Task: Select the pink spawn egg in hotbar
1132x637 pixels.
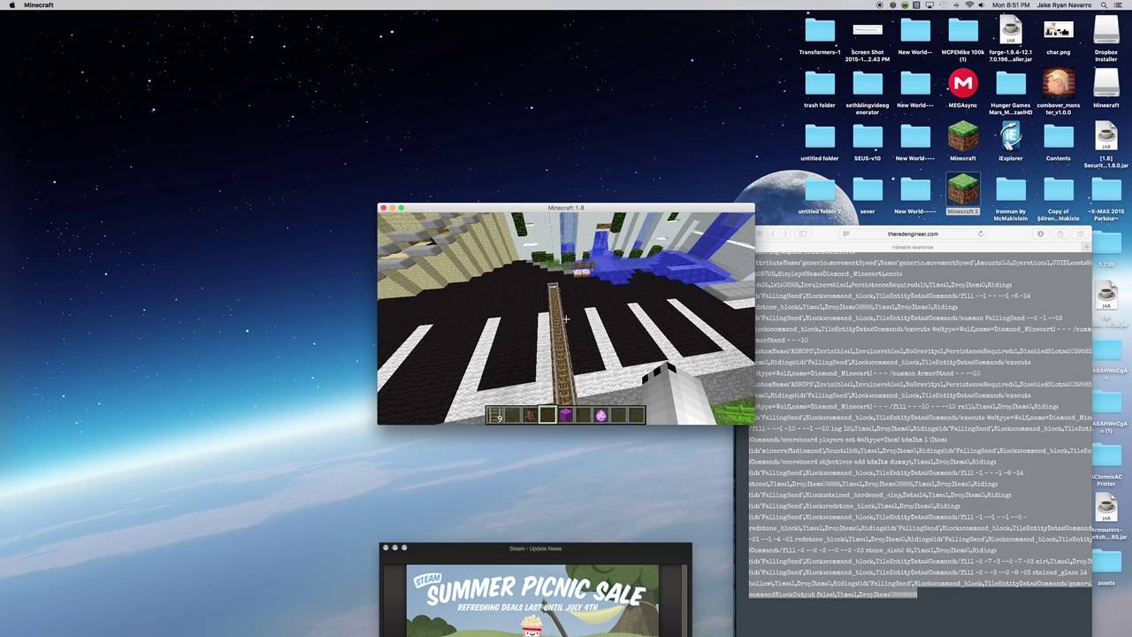Action: coord(601,415)
